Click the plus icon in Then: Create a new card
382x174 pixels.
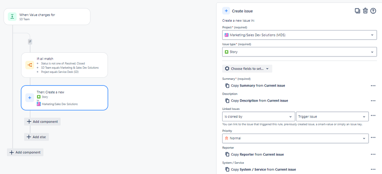pos(30,98)
